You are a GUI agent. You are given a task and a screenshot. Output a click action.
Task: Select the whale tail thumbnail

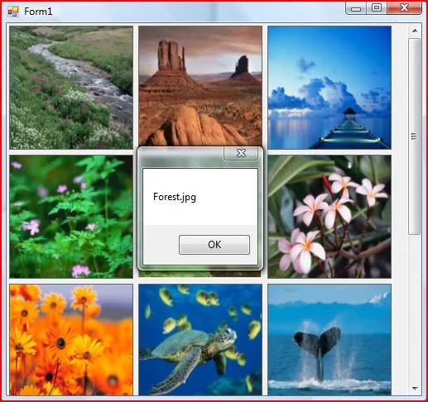[329, 340]
